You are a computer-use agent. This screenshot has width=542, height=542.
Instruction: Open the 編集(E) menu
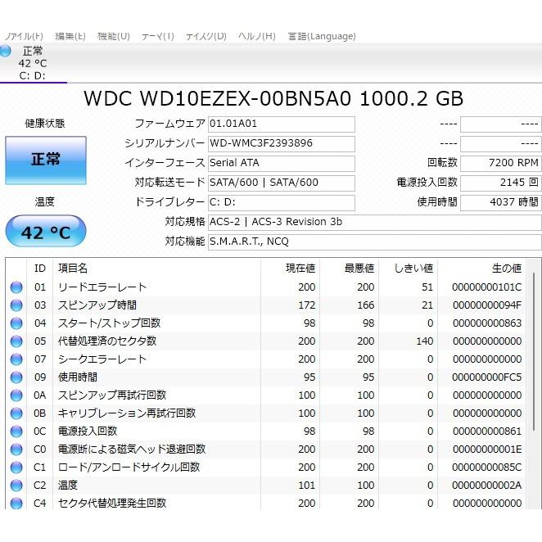click(x=70, y=36)
